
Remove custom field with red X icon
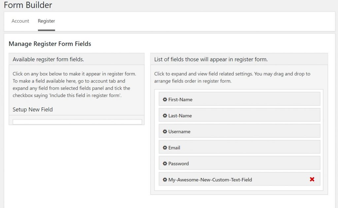pos(312,179)
